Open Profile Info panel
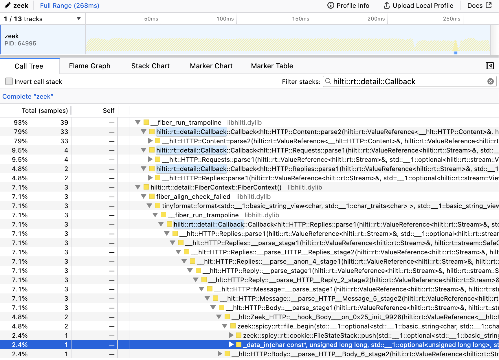Image resolution: width=499 pixels, height=360 pixels. point(348,5)
